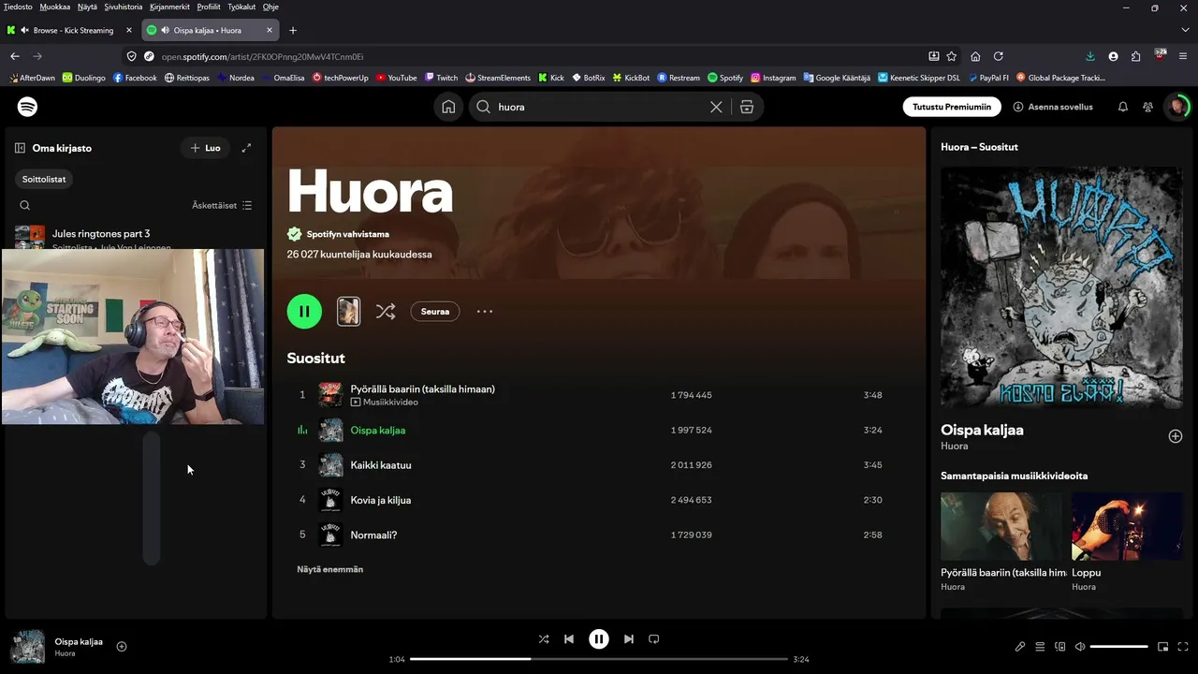Screen dimensions: 1198x674
Task: Open the Sivuhistoria menu
Action: point(124,7)
